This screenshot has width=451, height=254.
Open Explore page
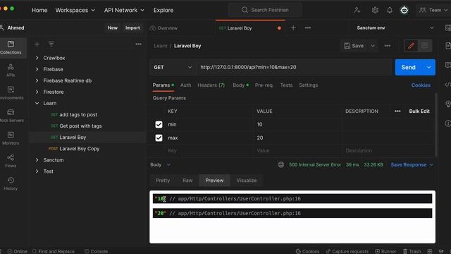(163, 10)
